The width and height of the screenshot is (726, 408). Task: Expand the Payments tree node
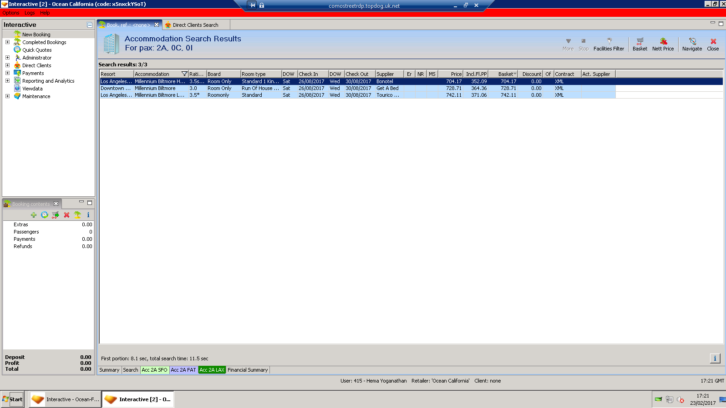tap(7, 73)
